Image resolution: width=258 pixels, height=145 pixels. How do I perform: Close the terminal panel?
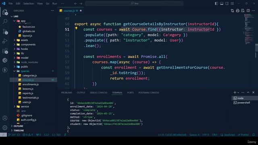(254, 92)
